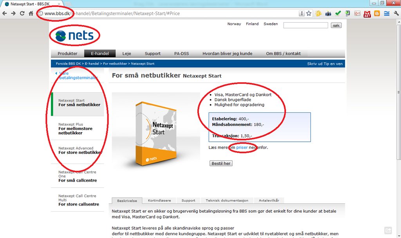The width and height of the screenshot is (401, 238).
Task: Click the browser back arrow
Action: click(x=5, y=14)
